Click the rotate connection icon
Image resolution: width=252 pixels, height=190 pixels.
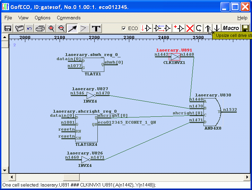point(199,28)
